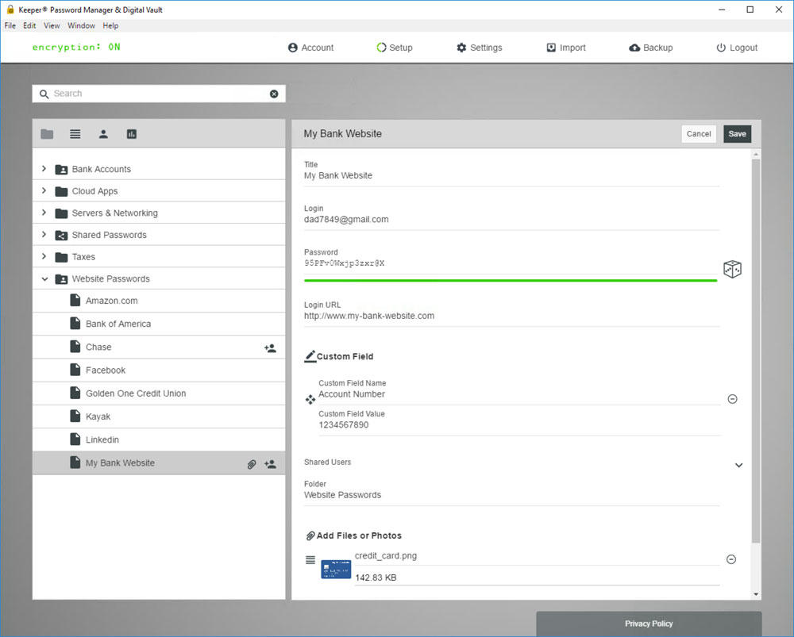Open the Linkedin record
Viewport: 794px width, 637px height.
coord(159,439)
